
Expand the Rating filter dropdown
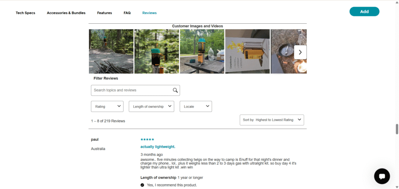coord(107,107)
